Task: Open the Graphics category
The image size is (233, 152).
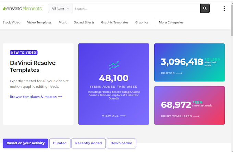Action: [x=142, y=22]
